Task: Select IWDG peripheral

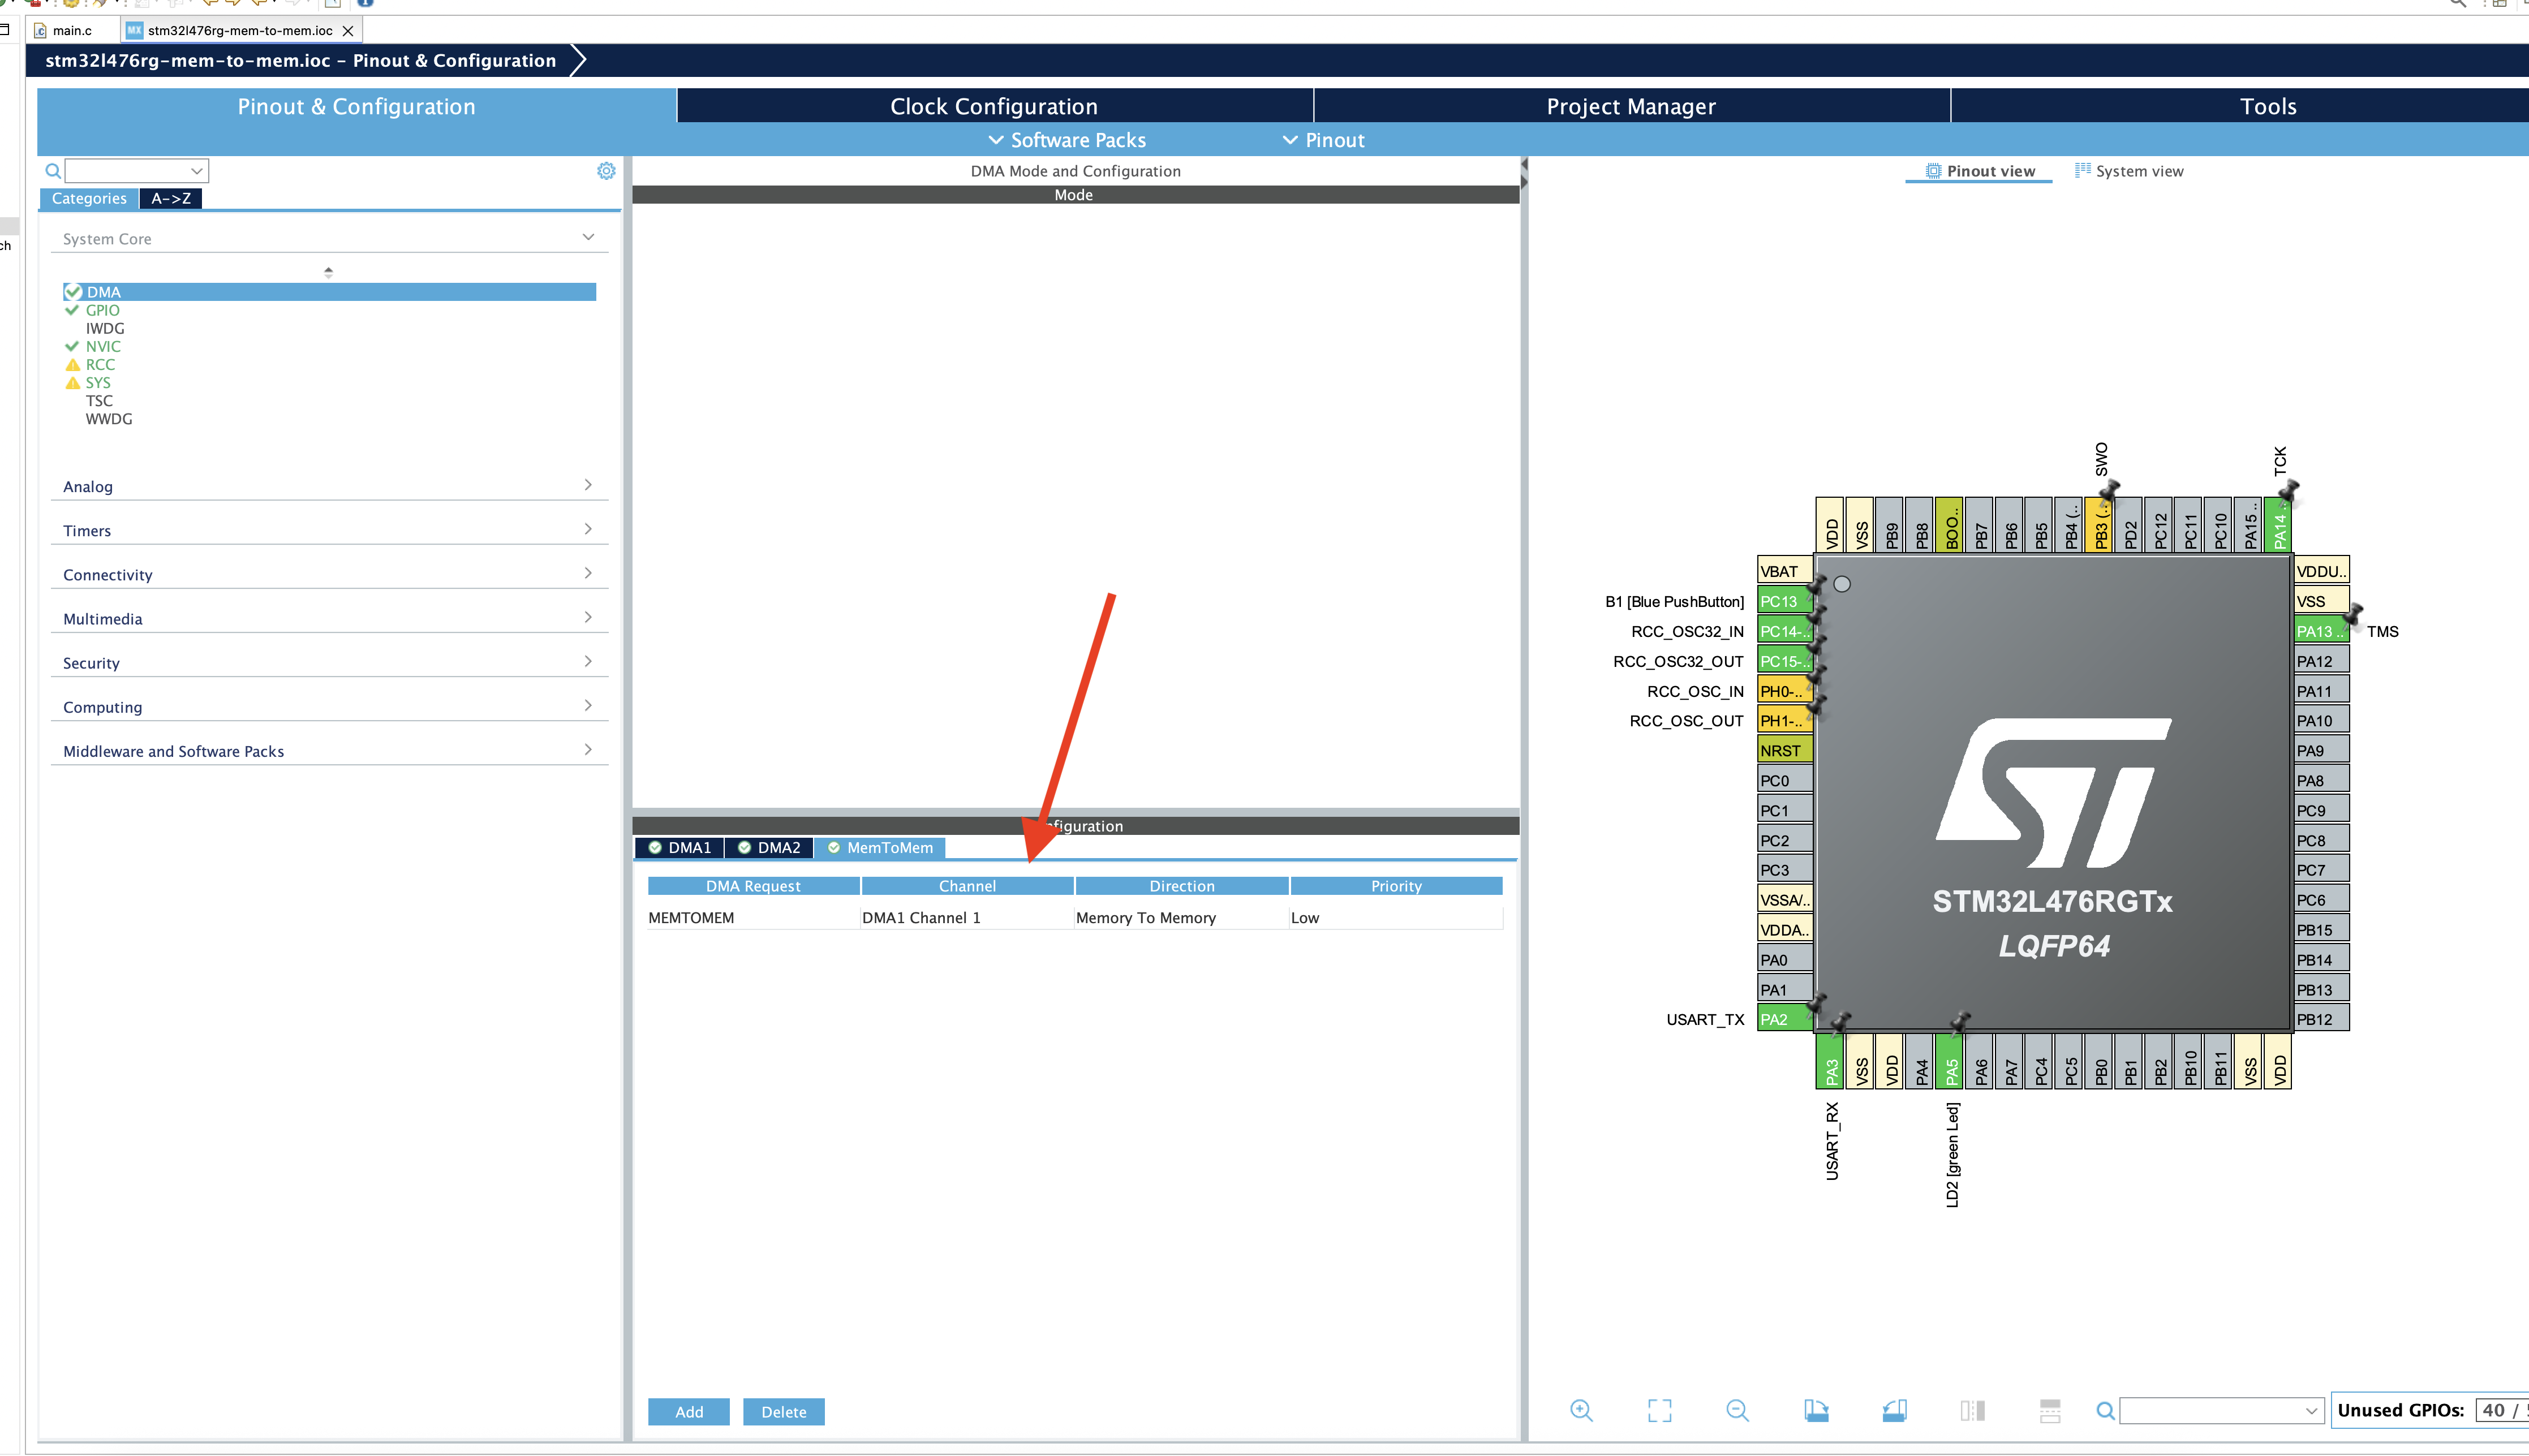Action: tap(105, 328)
